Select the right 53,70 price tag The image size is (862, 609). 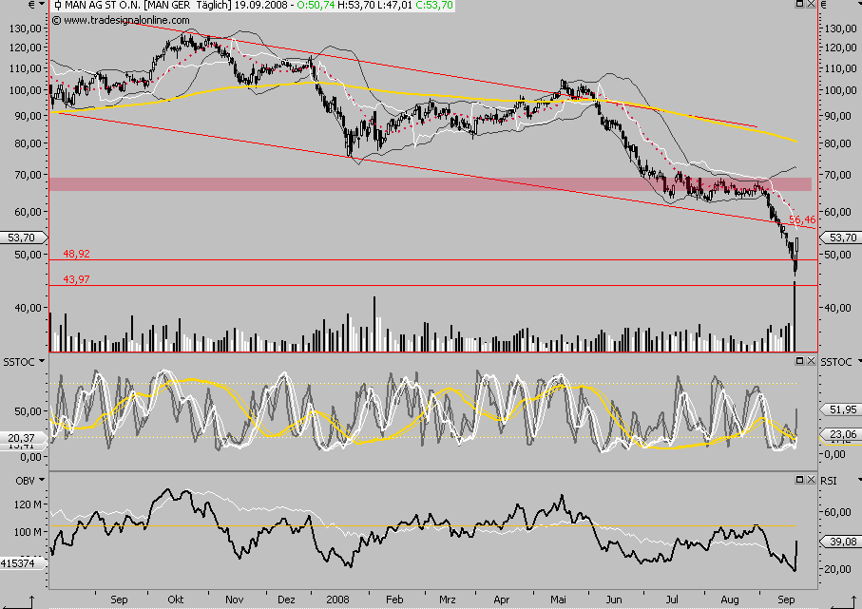842,238
